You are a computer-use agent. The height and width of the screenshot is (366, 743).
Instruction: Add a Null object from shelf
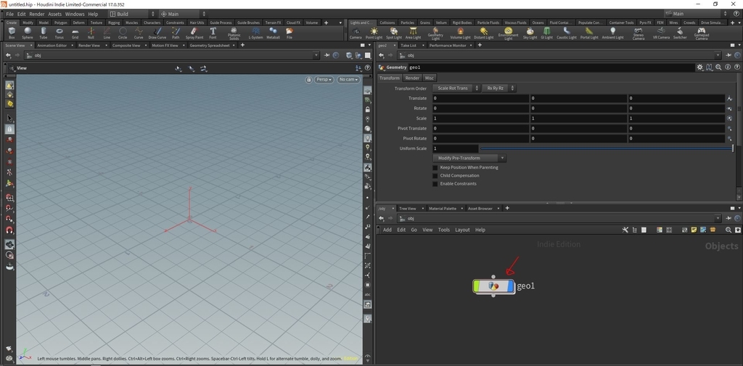pyautogui.click(x=91, y=33)
